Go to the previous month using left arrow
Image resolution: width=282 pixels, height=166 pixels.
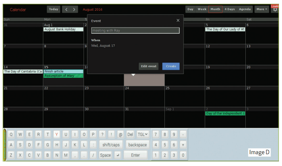pyautogui.click(x=66, y=10)
